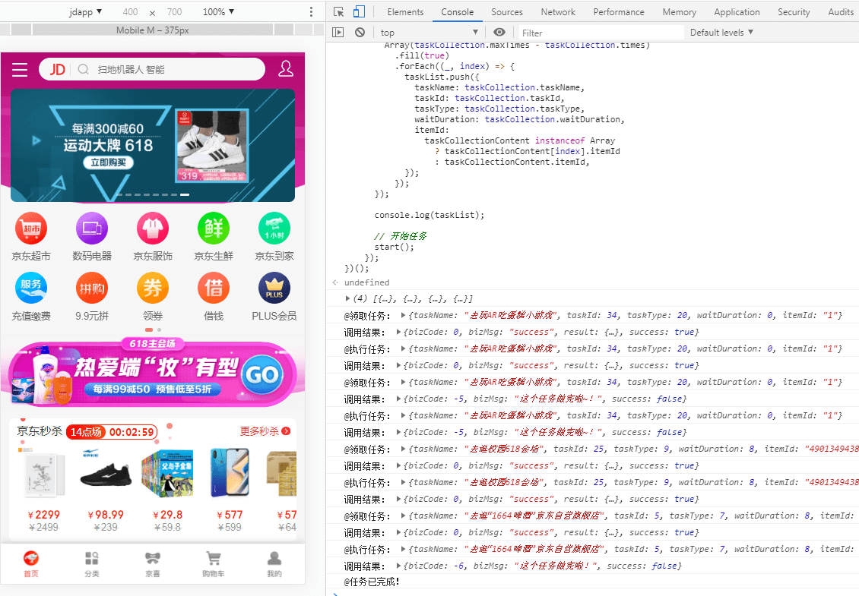Image resolution: width=859 pixels, height=596 pixels.
Task: Open the 100% zoom dropdown
Action: click(x=219, y=11)
